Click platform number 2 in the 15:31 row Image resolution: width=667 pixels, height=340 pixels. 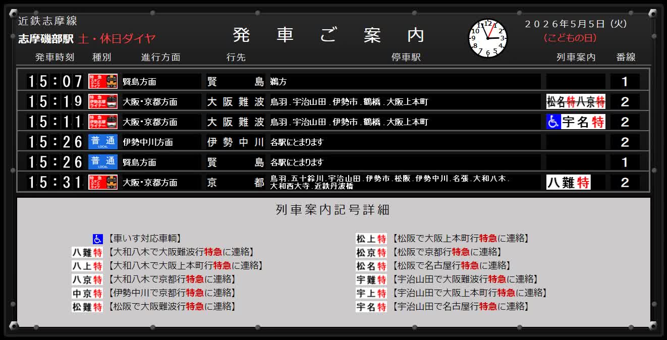pyautogui.click(x=625, y=182)
